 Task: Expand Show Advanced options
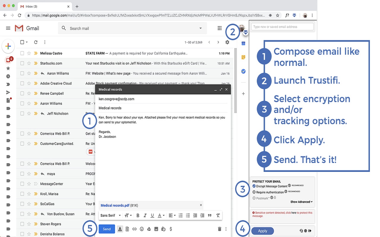(301, 202)
